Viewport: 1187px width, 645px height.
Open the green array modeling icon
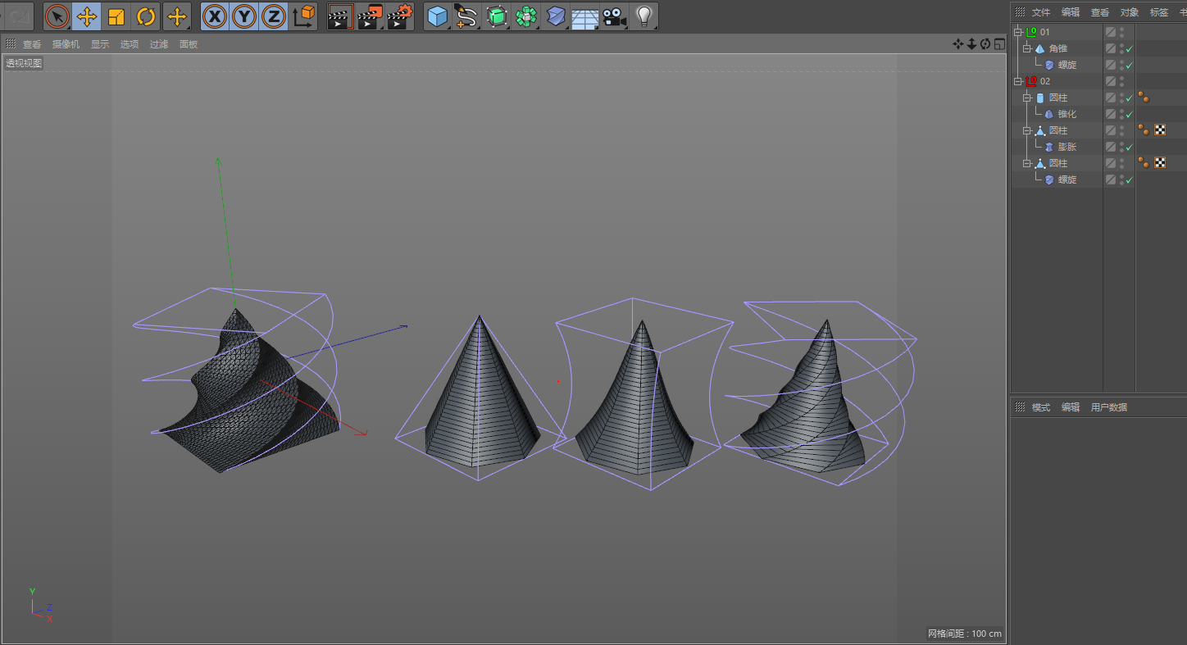pos(526,16)
